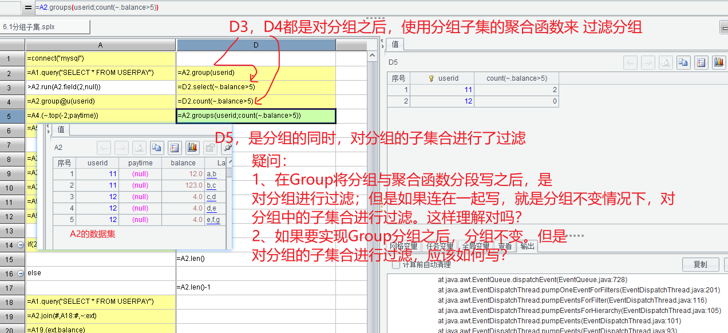Click the back arrow in D5 value panel
Screen dimensions: 728x333
point(630,62)
